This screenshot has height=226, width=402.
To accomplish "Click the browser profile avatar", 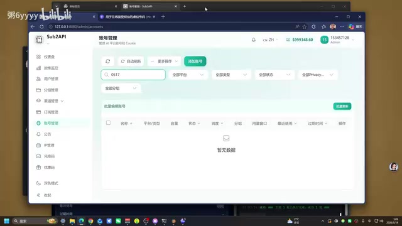I will pos(333,26).
